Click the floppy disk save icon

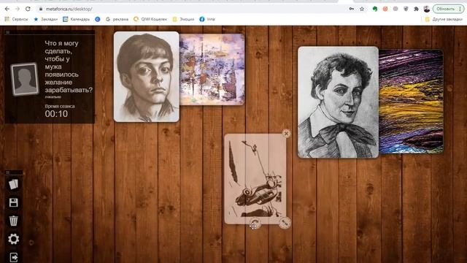point(13,202)
